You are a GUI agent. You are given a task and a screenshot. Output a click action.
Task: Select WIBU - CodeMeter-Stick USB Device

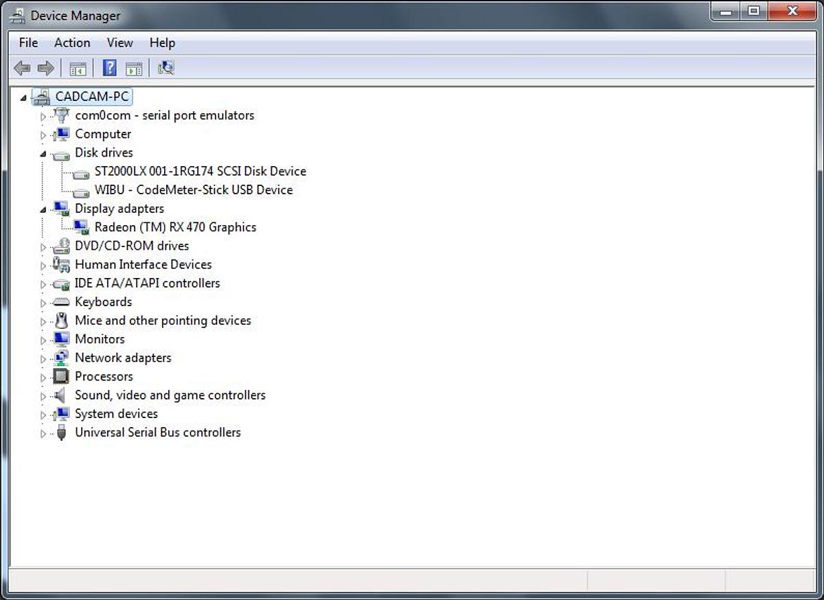(193, 189)
